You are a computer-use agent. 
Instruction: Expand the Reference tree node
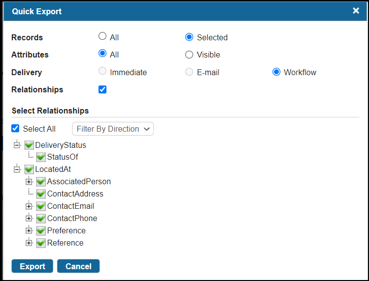click(x=29, y=243)
